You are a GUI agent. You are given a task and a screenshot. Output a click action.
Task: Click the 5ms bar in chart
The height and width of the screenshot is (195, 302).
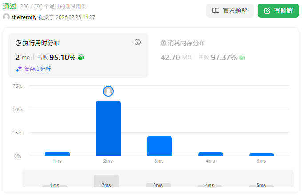pos(262,154)
